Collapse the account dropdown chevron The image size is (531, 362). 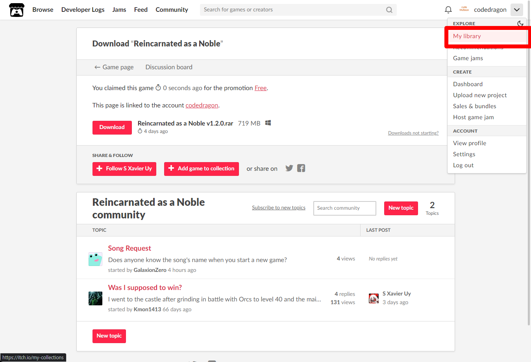click(x=517, y=10)
